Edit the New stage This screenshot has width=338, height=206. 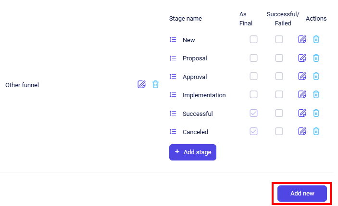point(302,40)
